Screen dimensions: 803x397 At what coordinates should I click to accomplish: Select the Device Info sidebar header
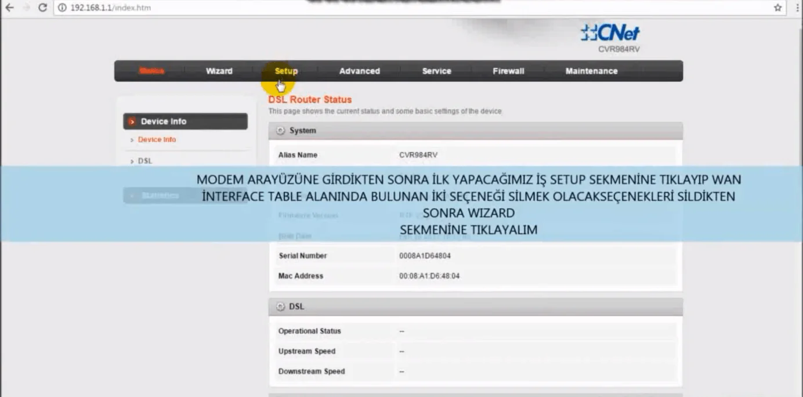pos(185,121)
